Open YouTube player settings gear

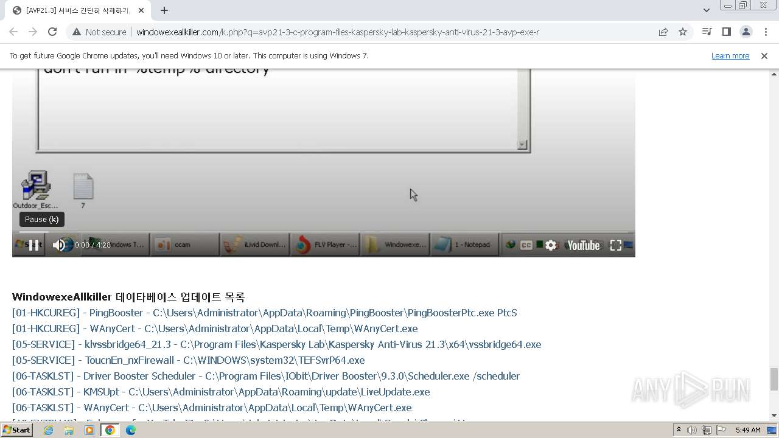(x=551, y=245)
